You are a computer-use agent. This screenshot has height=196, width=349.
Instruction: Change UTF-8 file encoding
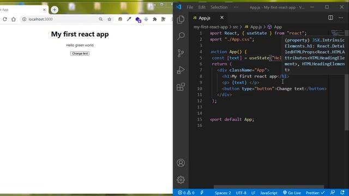241,193
